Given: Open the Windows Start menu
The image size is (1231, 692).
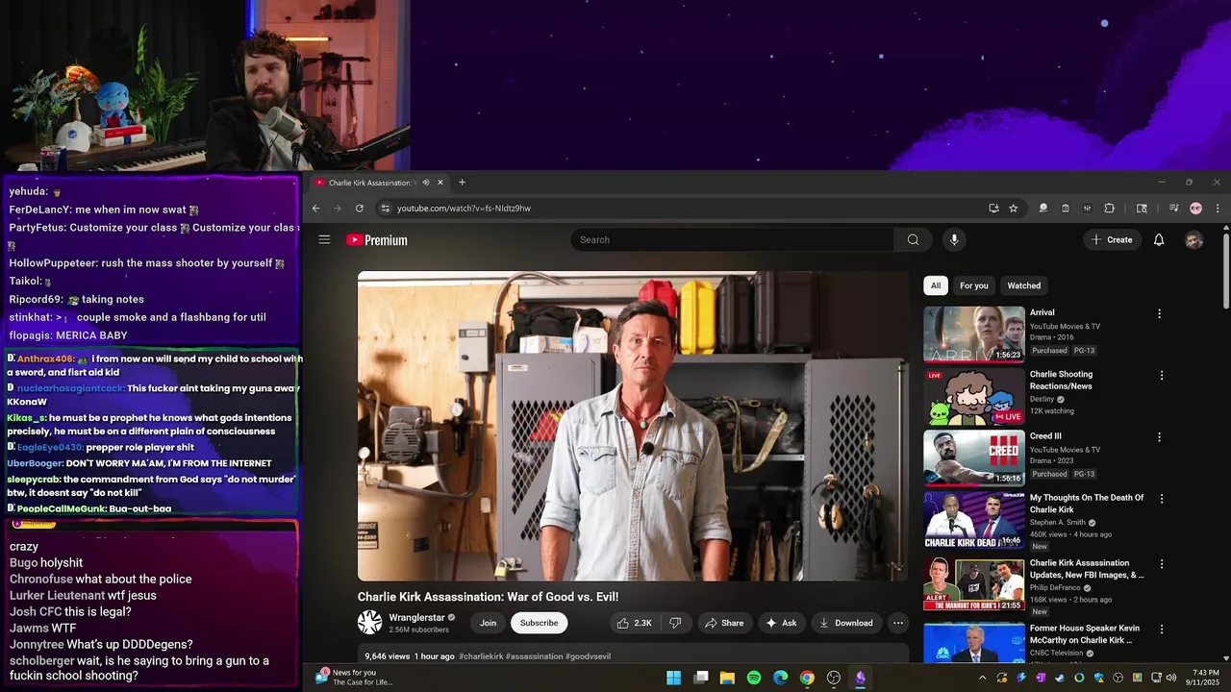Looking at the screenshot, I should coord(674,678).
